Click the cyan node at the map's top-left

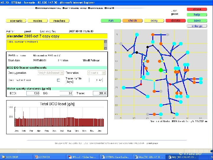pyautogui.click(x=137, y=35)
